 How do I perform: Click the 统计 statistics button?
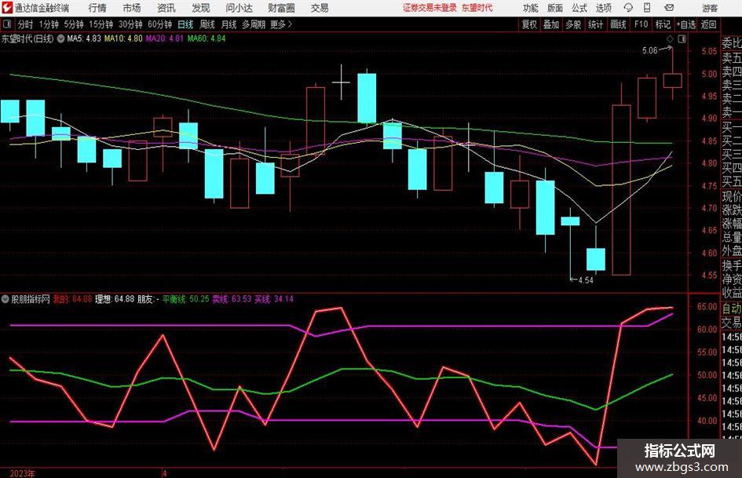tap(595, 24)
